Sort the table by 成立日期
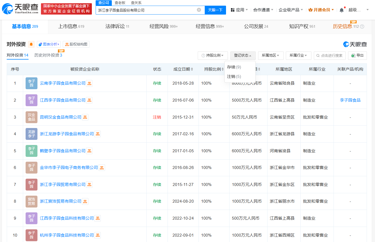The image size is (375, 242). (185, 69)
